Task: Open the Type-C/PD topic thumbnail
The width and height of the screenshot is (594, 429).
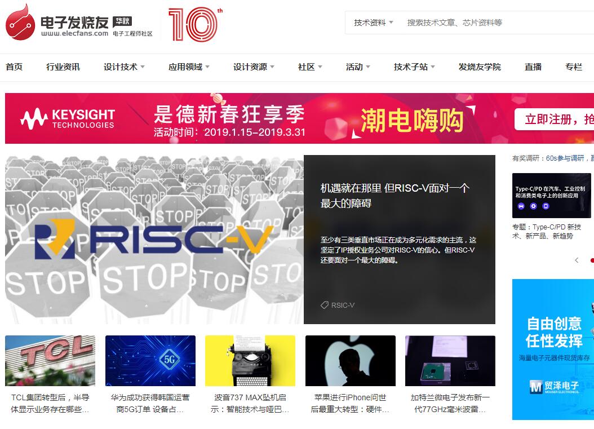Action: coord(552,196)
